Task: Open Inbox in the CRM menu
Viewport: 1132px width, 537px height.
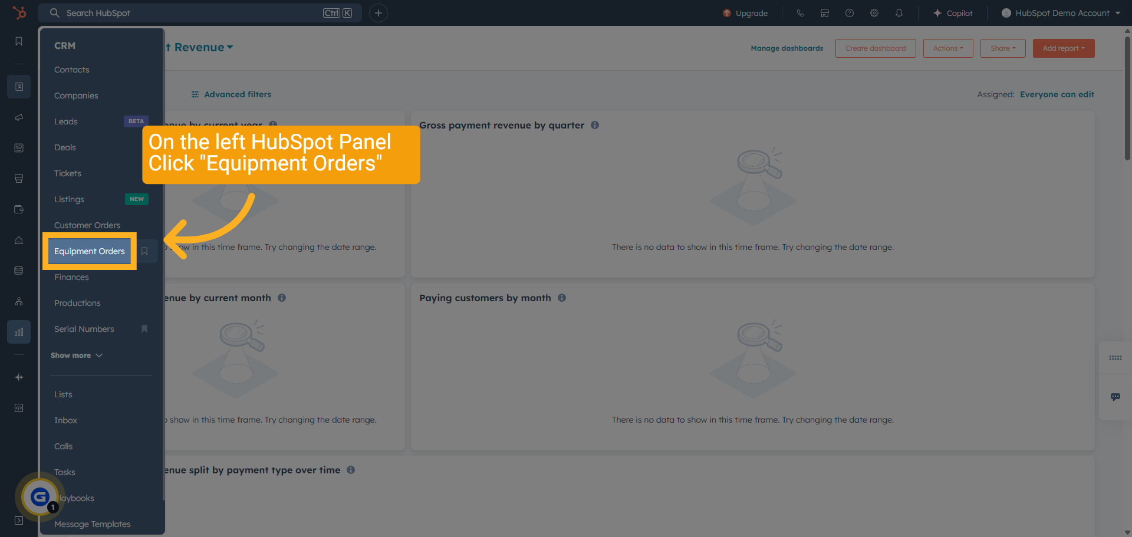Action: (65, 420)
